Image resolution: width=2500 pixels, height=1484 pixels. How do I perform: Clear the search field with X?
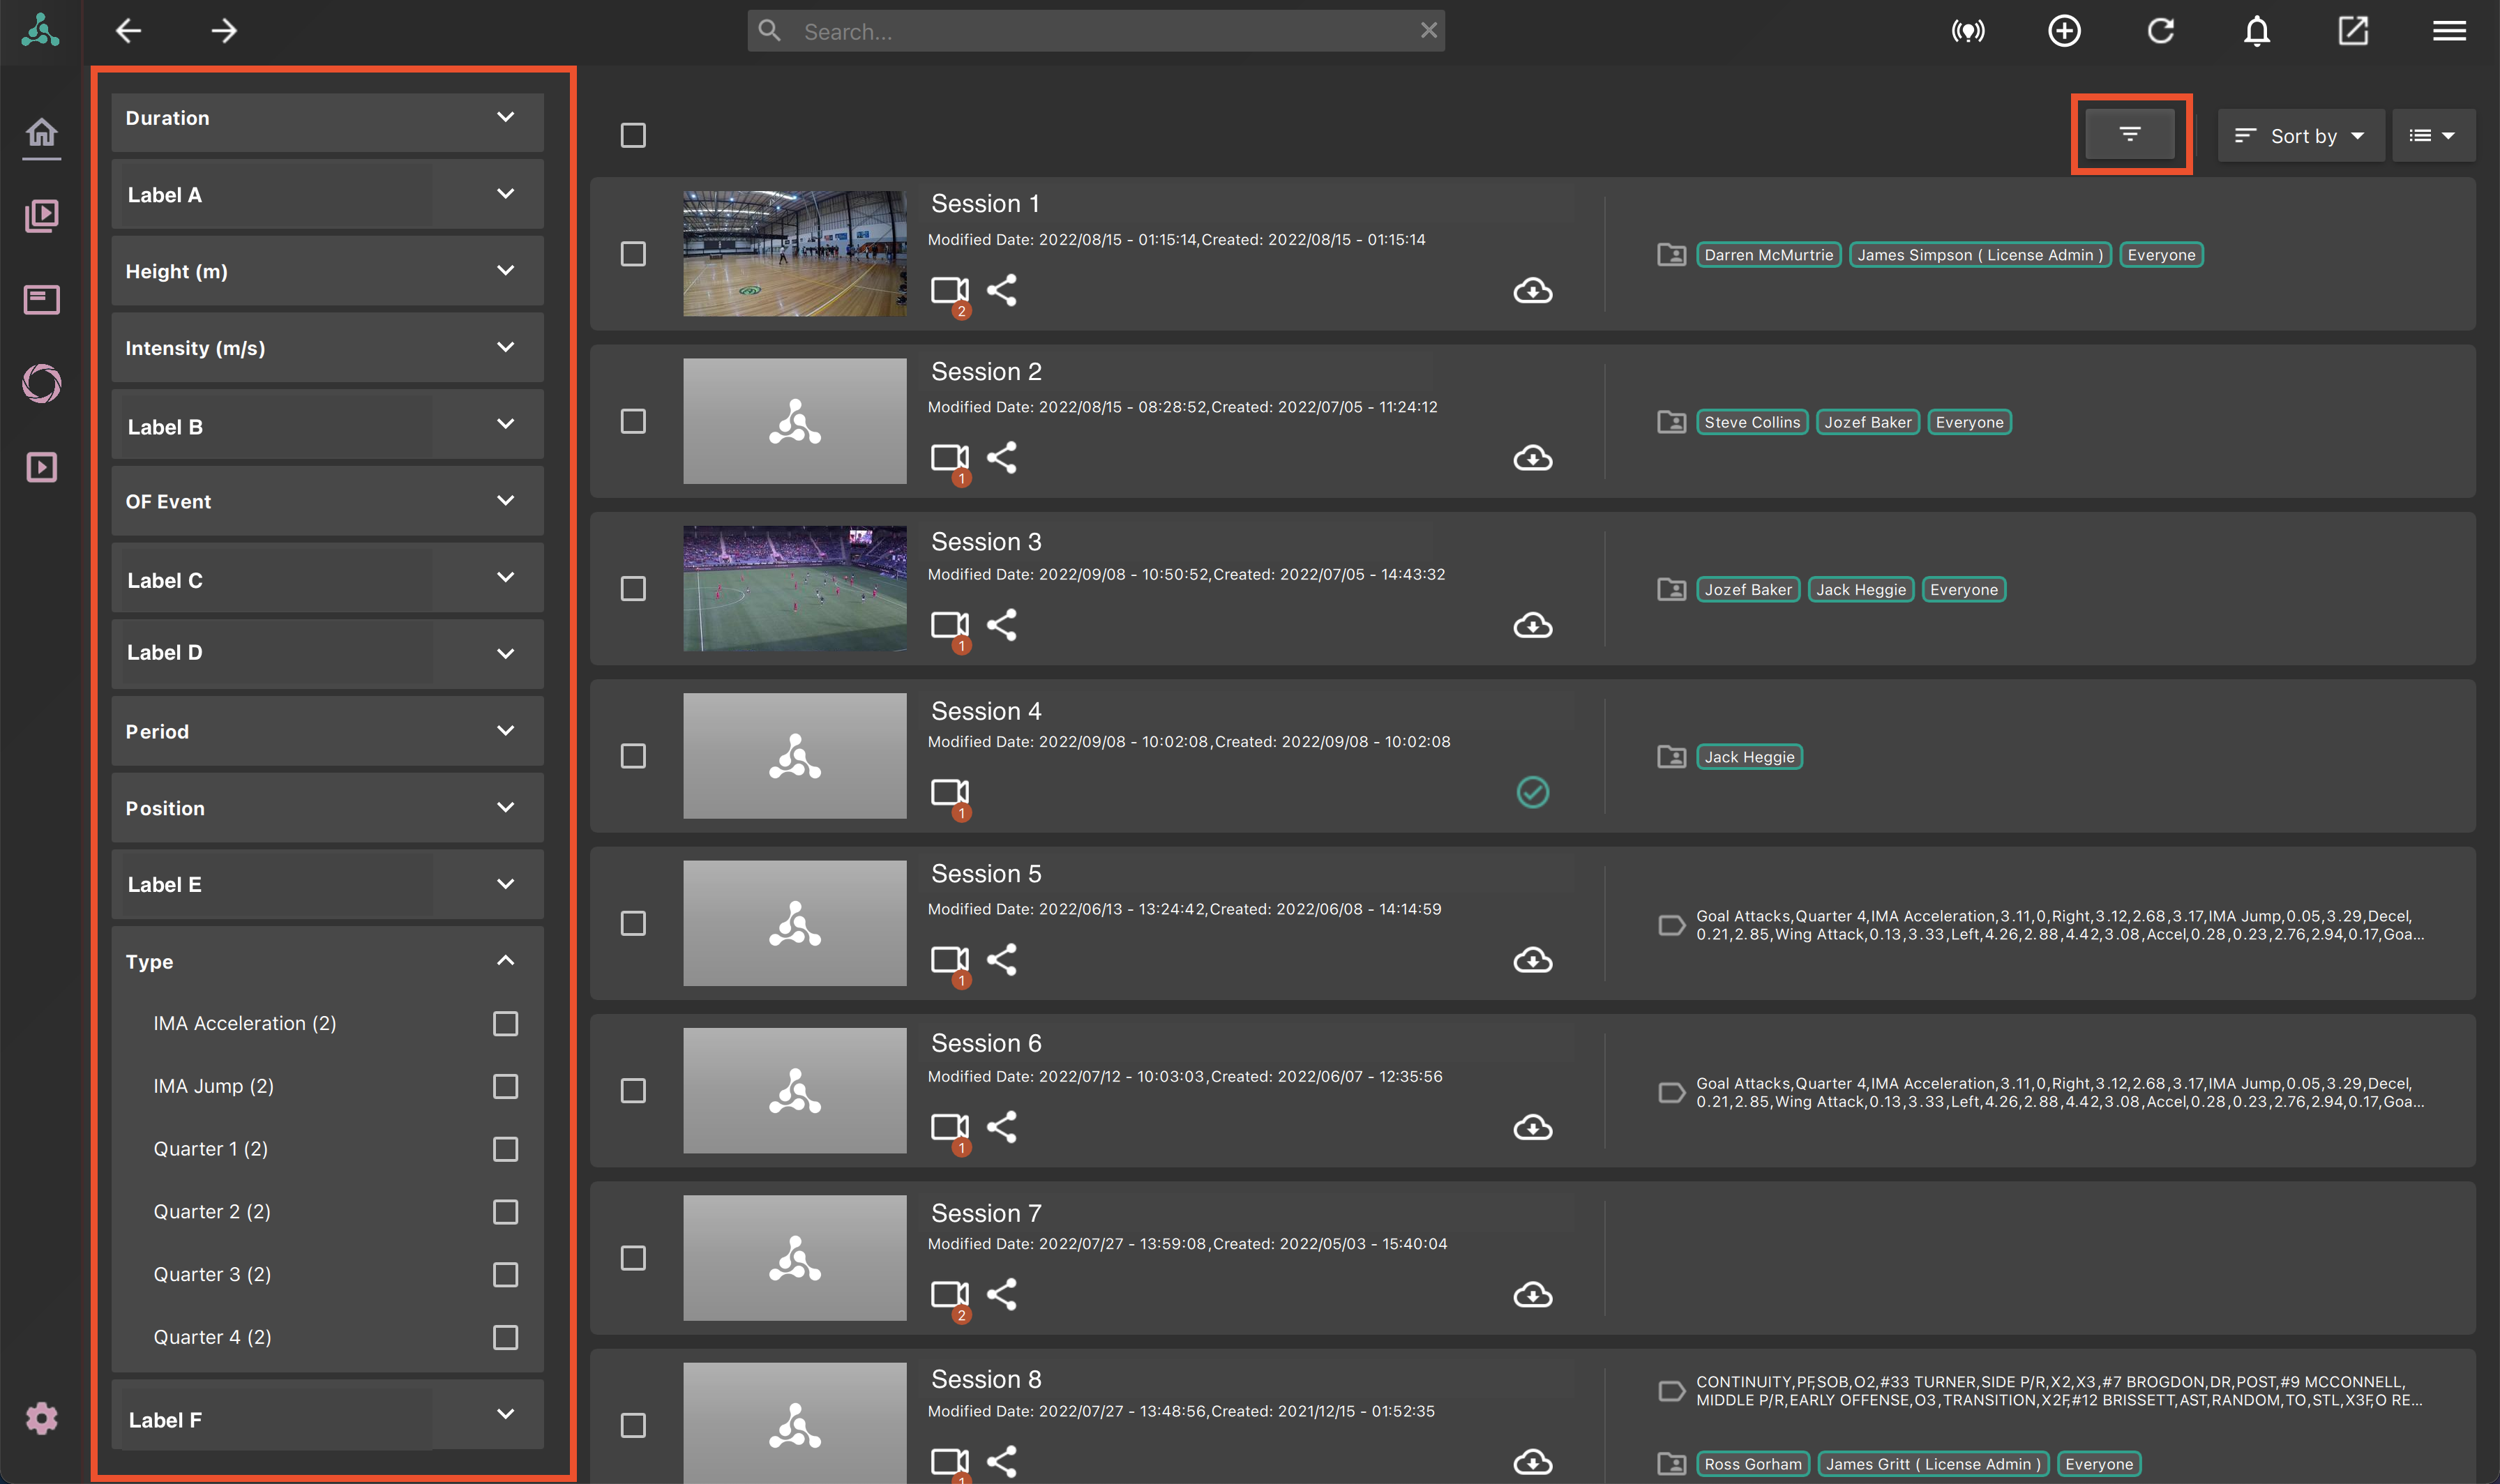click(x=1429, y=30)
